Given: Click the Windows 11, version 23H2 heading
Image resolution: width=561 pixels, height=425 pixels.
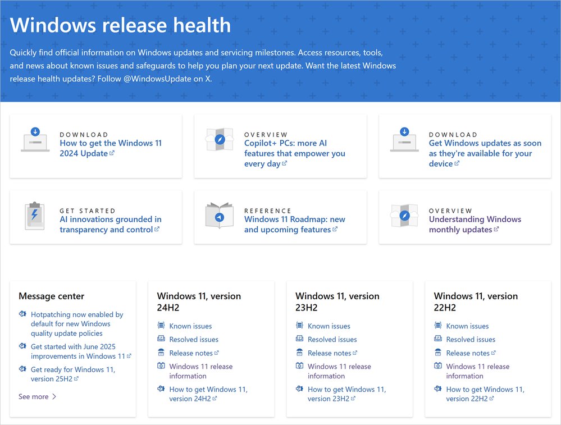Looking at the screenshot, I should click(x=337, y=301).
